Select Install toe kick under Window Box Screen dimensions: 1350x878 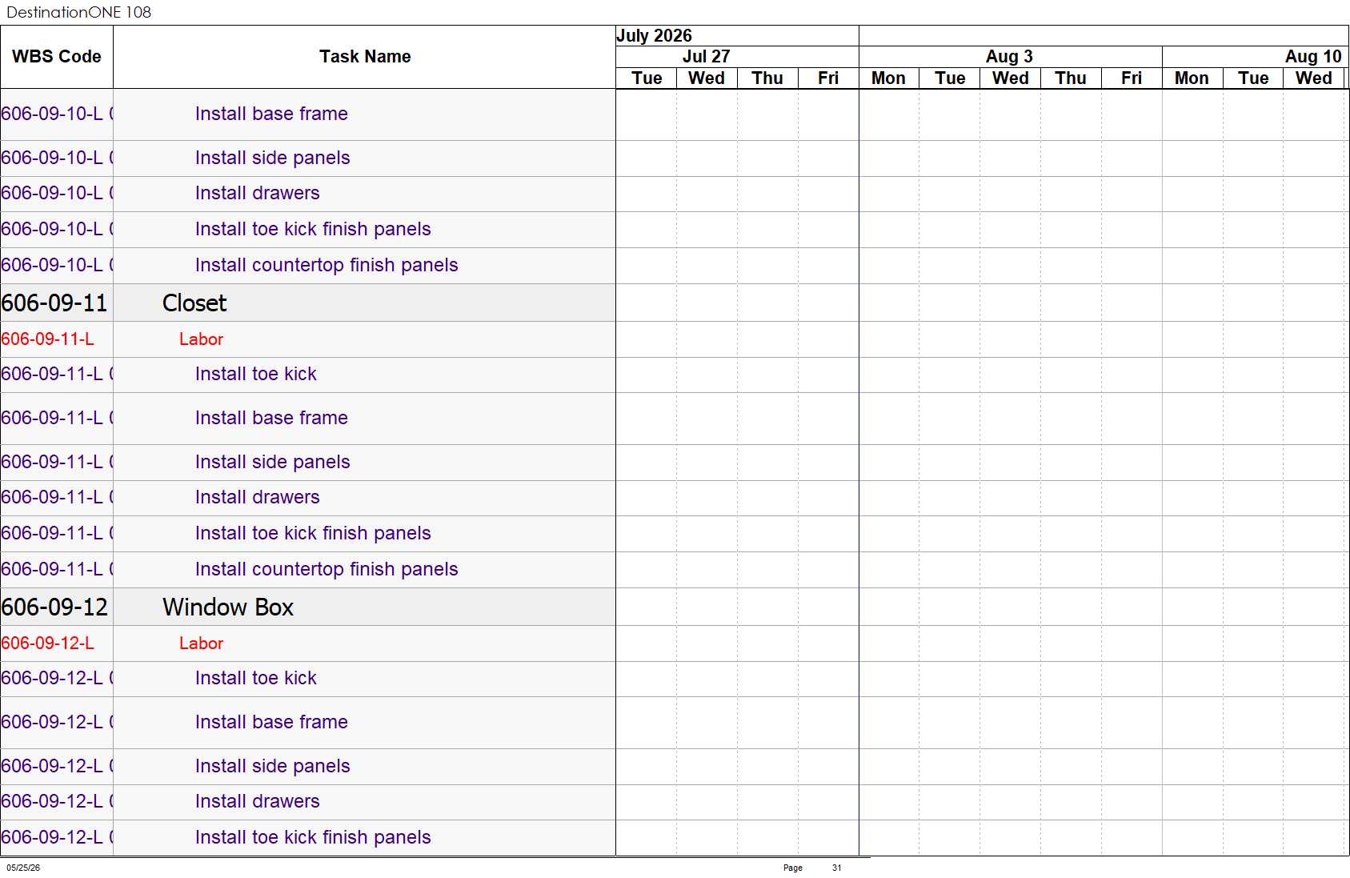256,679
